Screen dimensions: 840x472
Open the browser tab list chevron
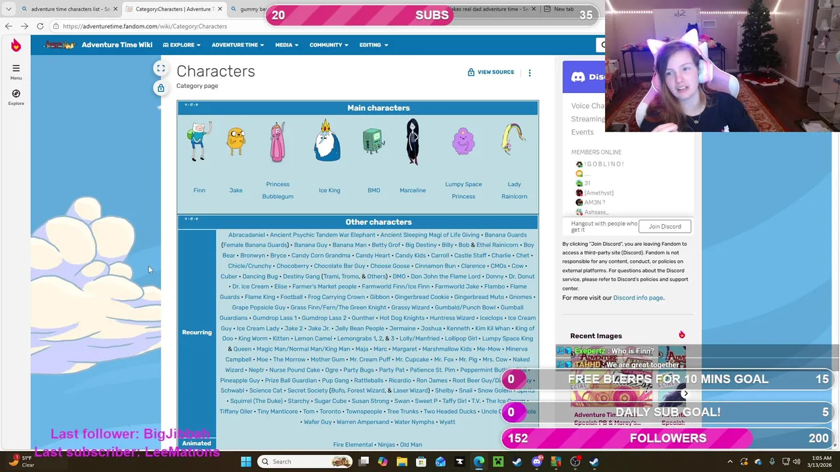click(9, 9)
